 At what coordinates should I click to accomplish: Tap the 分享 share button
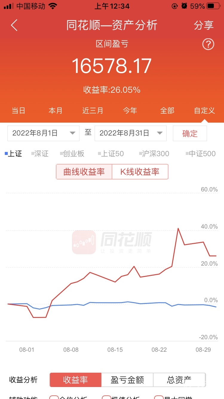(x=204, y=25)
